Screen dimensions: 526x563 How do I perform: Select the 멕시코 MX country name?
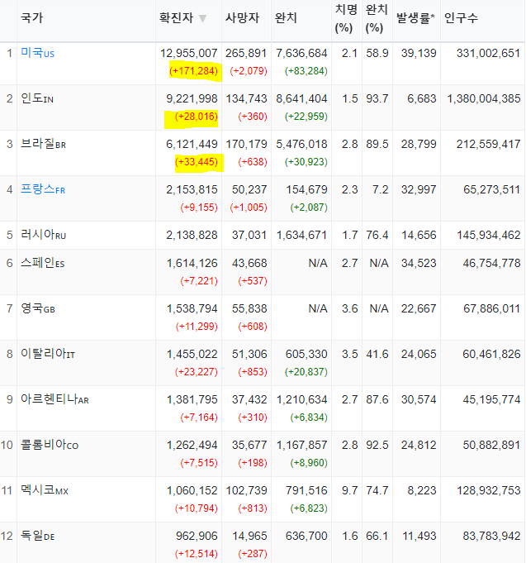[45, 490]
